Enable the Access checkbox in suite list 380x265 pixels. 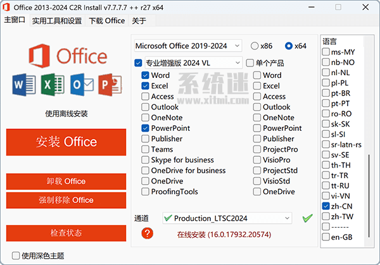146,97
